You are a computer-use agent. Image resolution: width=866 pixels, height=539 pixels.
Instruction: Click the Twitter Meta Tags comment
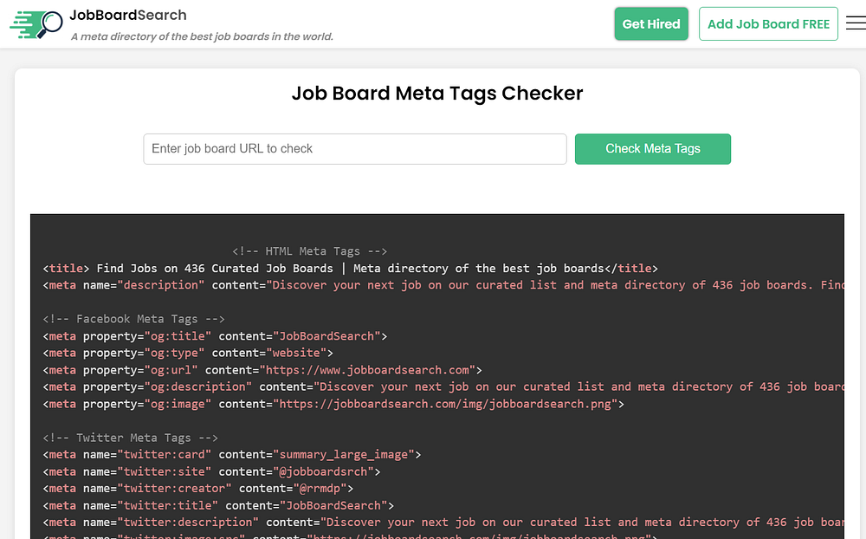coord(130,438)
